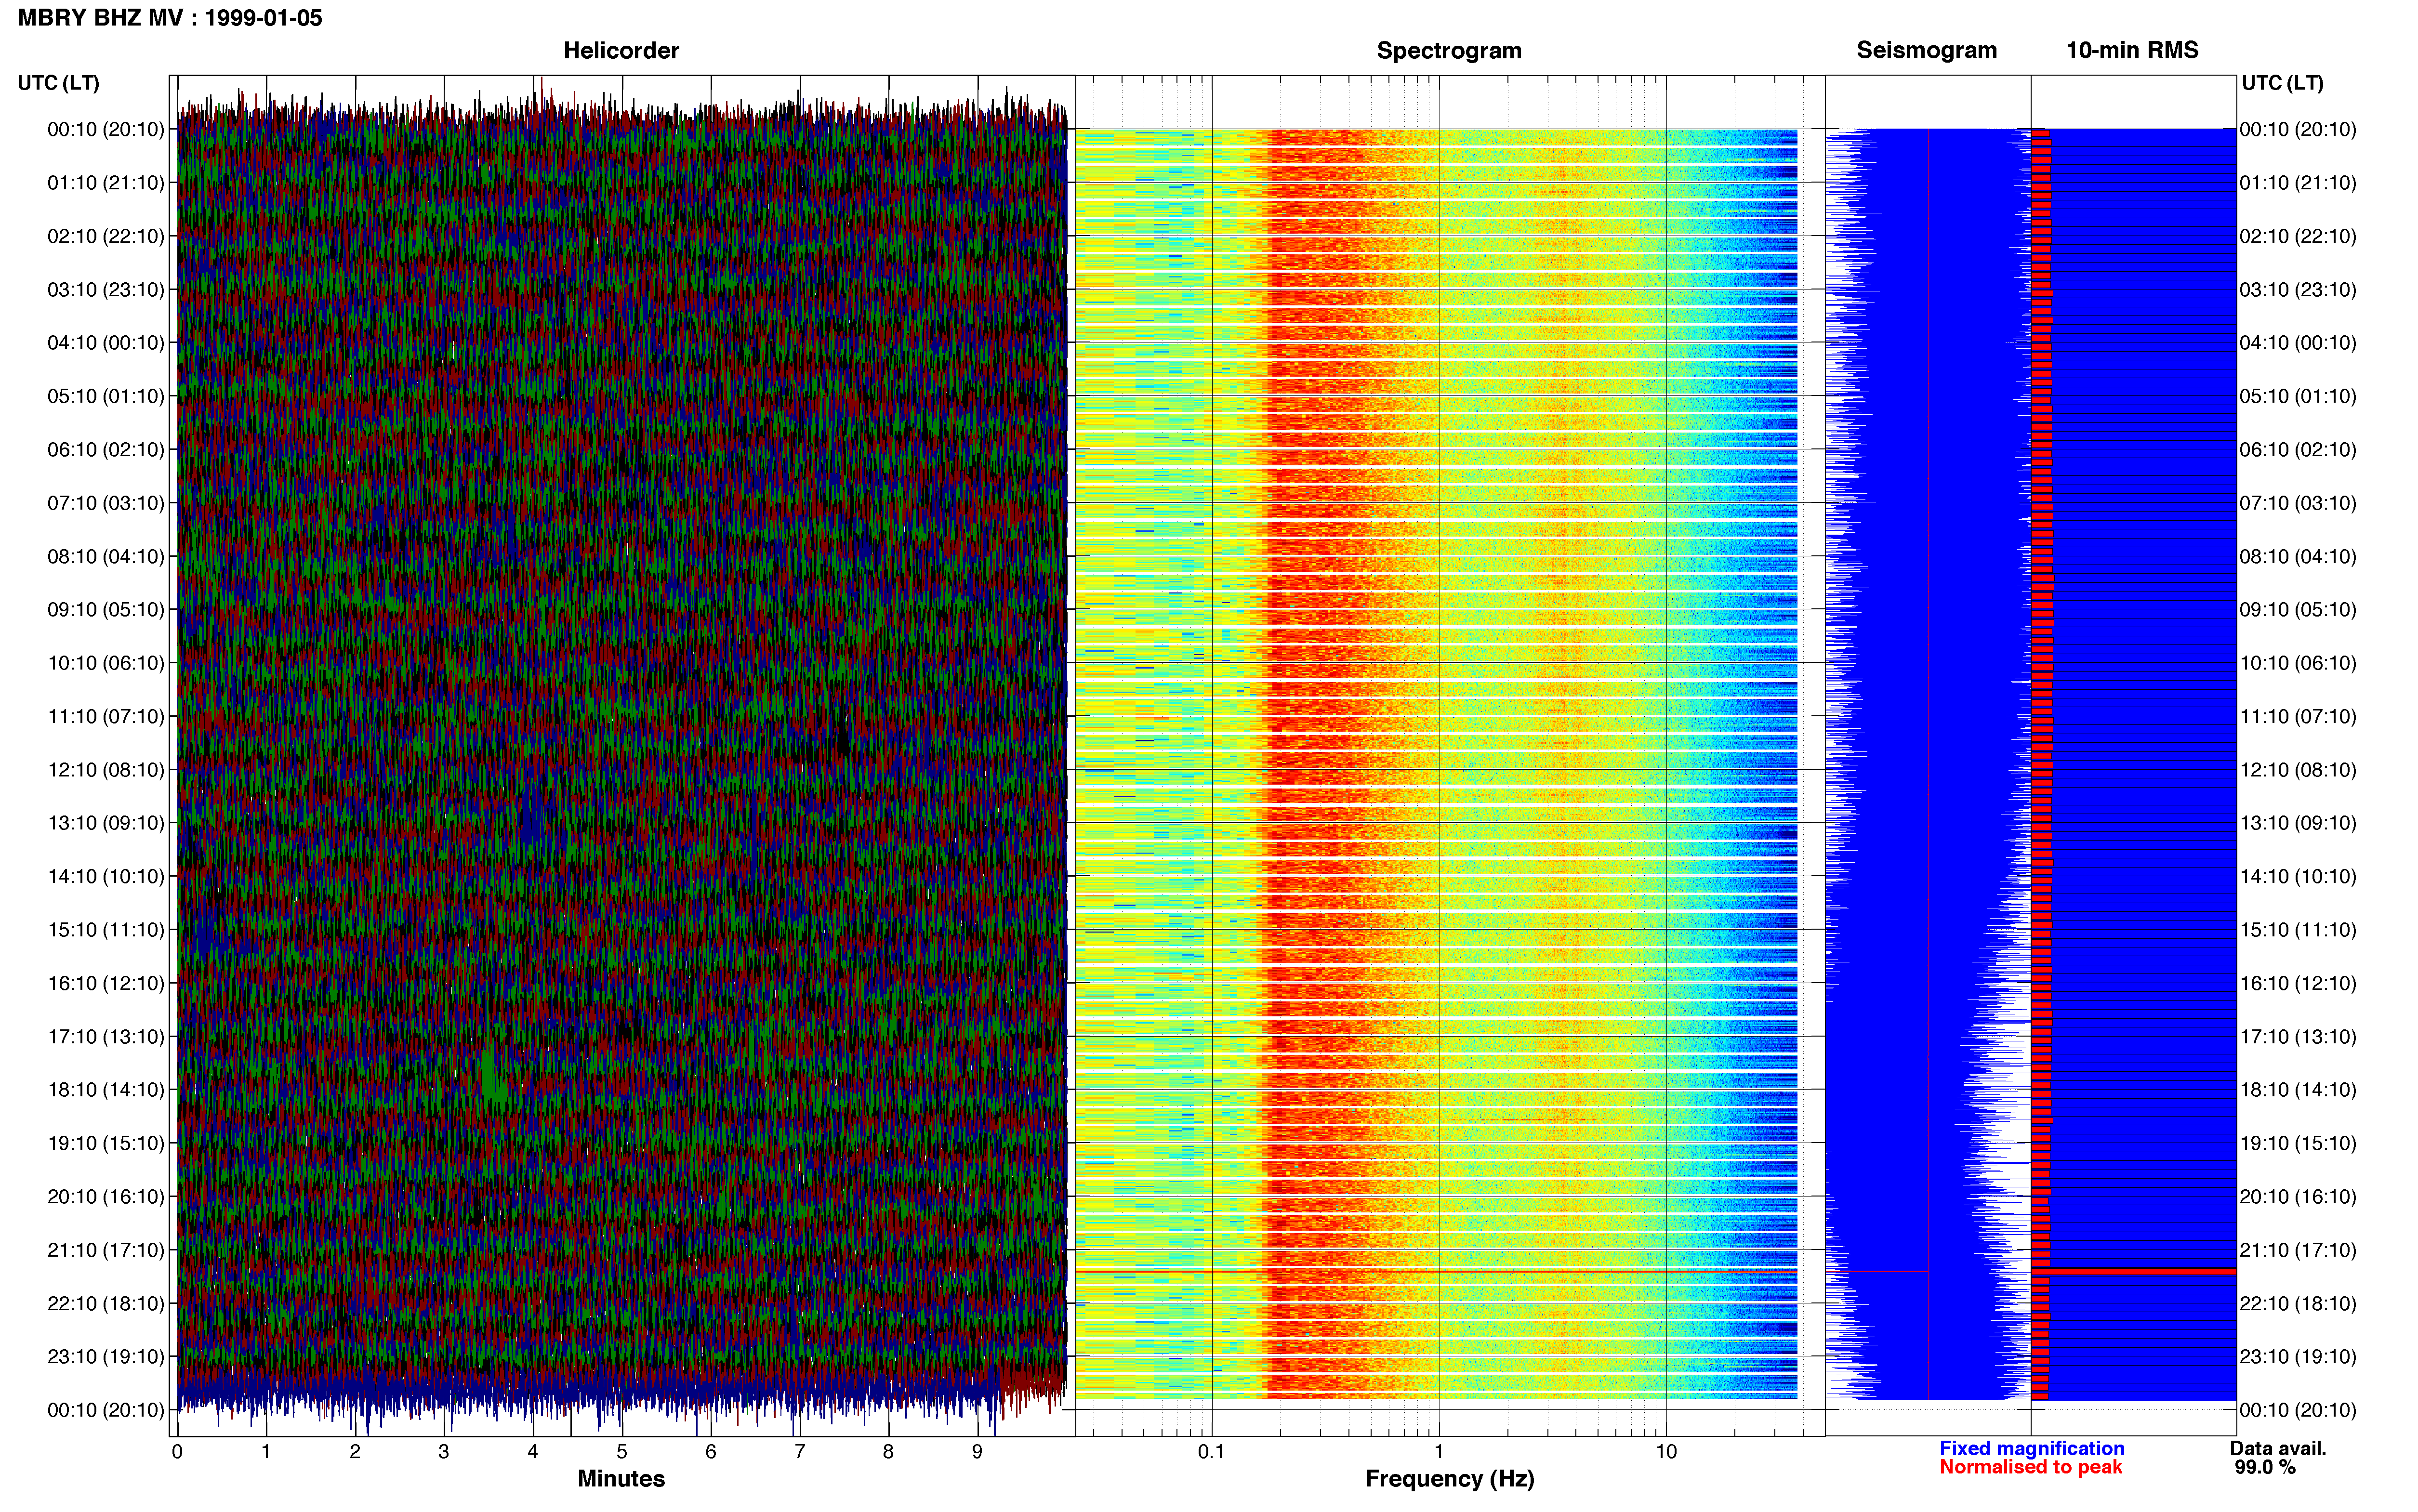Click left time label 13:10 (09:10)

click(x=106, y=823)
